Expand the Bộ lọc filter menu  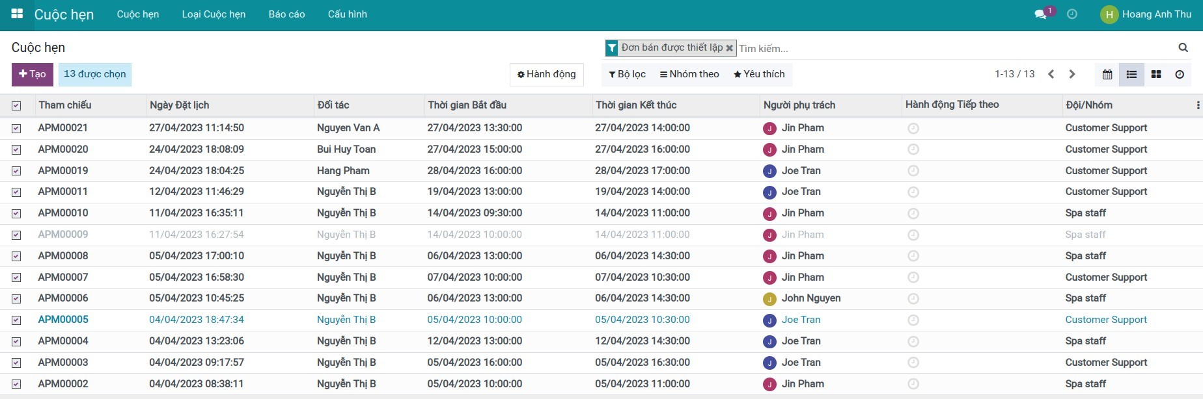click(x=627, y=74)
